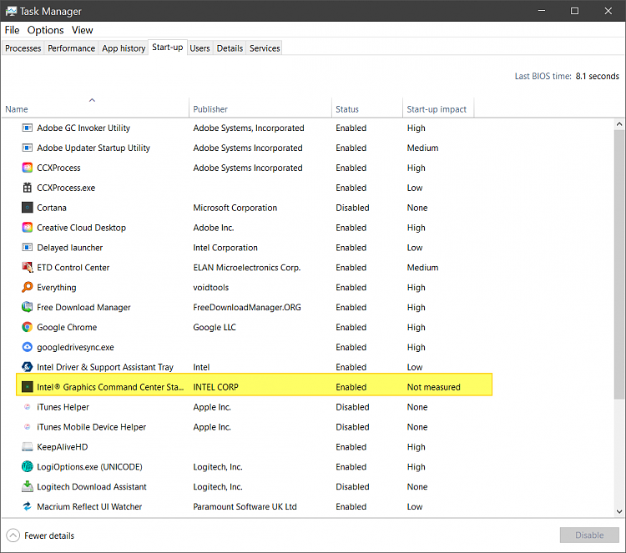Switch to the Services tab

[265, 48]
